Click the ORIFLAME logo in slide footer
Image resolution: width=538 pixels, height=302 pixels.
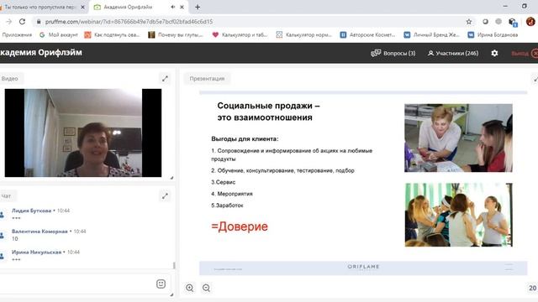(x=363, y=267)
